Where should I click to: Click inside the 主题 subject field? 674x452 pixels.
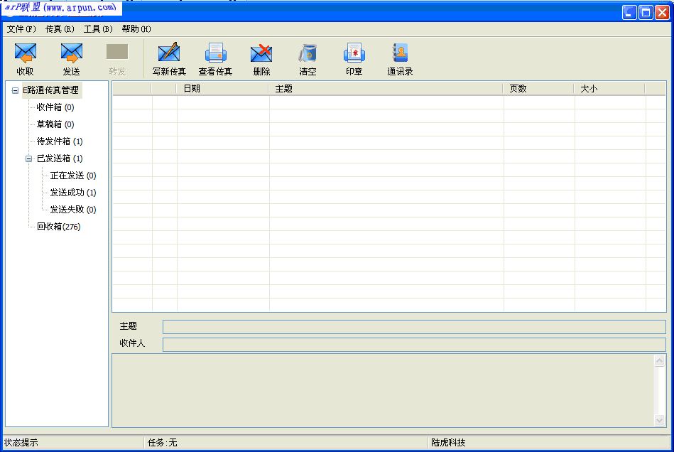coord(355,326)
